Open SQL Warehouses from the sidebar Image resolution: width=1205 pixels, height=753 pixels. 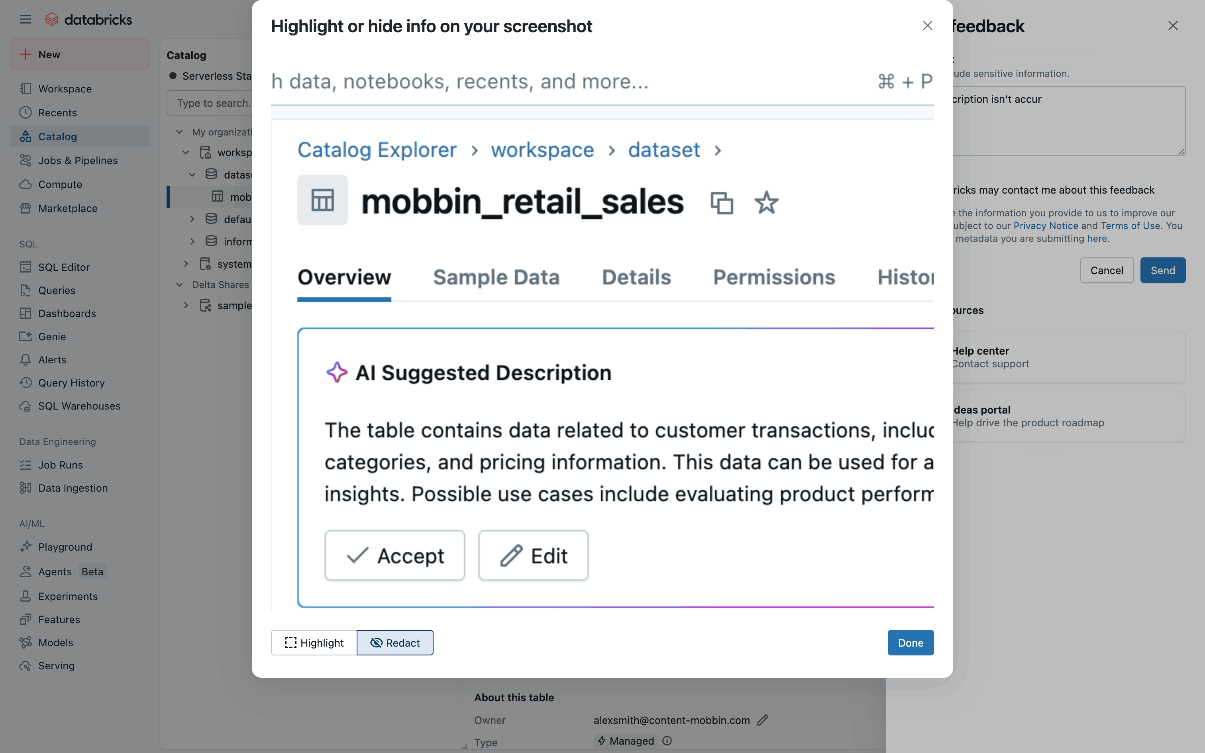click(x=79, y=406)
